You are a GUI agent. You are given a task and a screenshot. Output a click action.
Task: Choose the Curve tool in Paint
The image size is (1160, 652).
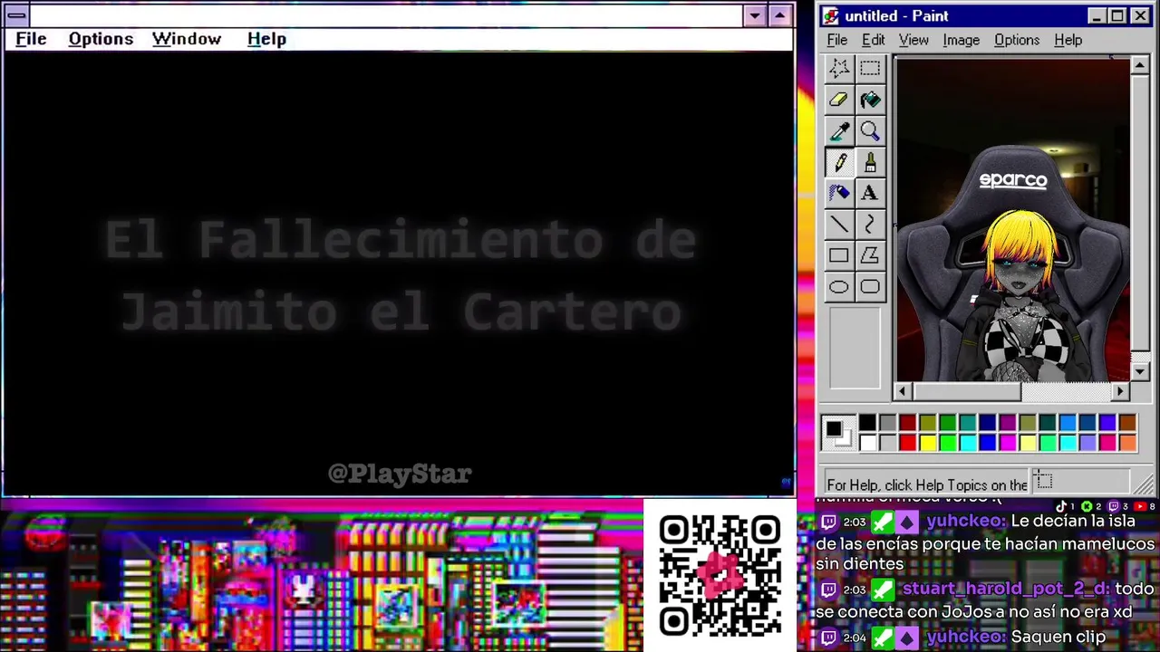pyautogui.click(x=870, y=225)
